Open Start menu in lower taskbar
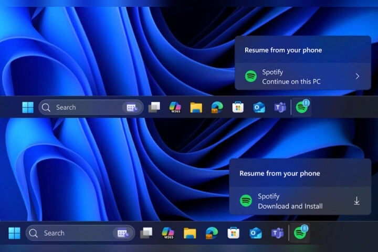 click(14, 233)
